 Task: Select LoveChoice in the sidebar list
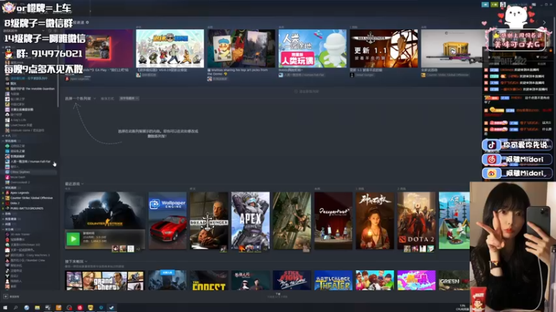[x=21, y=125]
